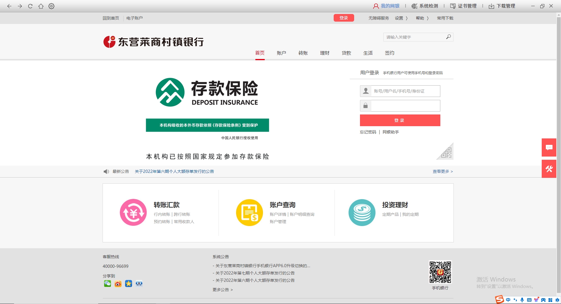The image size is (561, 304).
Task: Go back with the browser back arrow
Action: [9, 6]
